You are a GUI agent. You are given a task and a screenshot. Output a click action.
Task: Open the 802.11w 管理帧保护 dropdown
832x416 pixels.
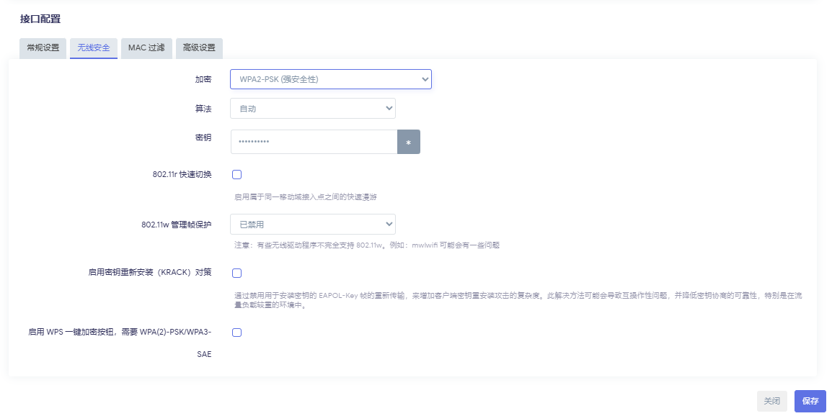pos(312,225)
